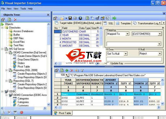
Task: Open the Tools menu
Action: pos(23,9)
